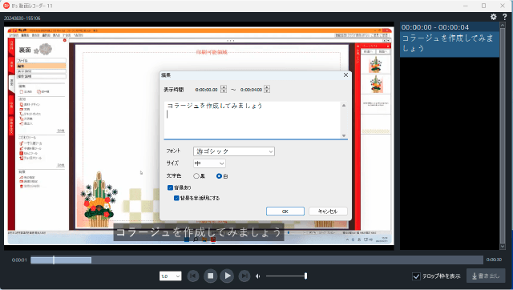
Task: Stop video playback
Action: [210, 276]
